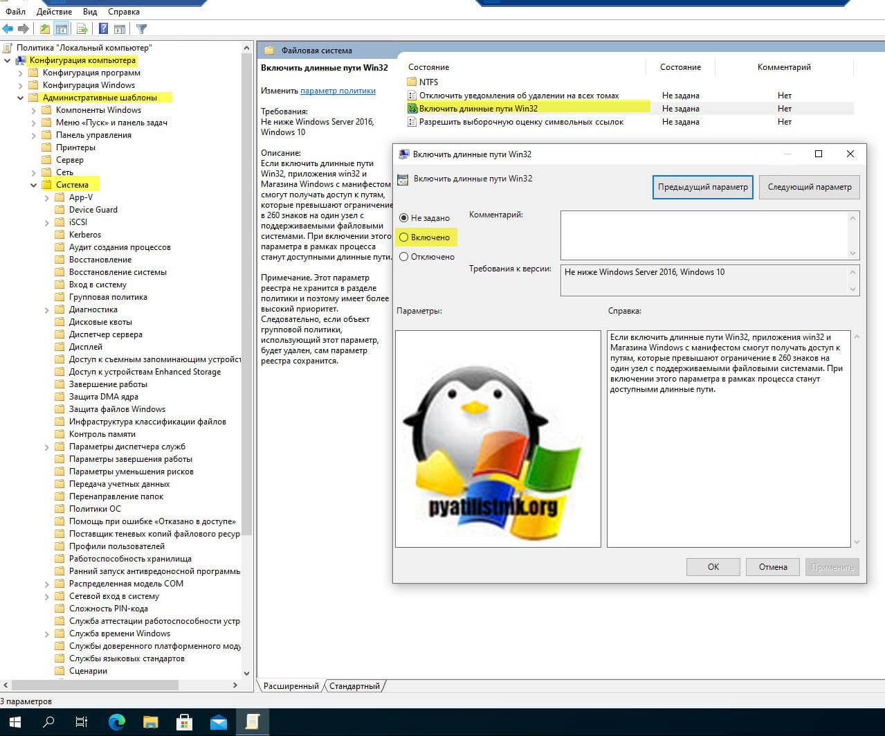
Task: Open Microsoft Store from the taskbar
Action: (184, 722)
